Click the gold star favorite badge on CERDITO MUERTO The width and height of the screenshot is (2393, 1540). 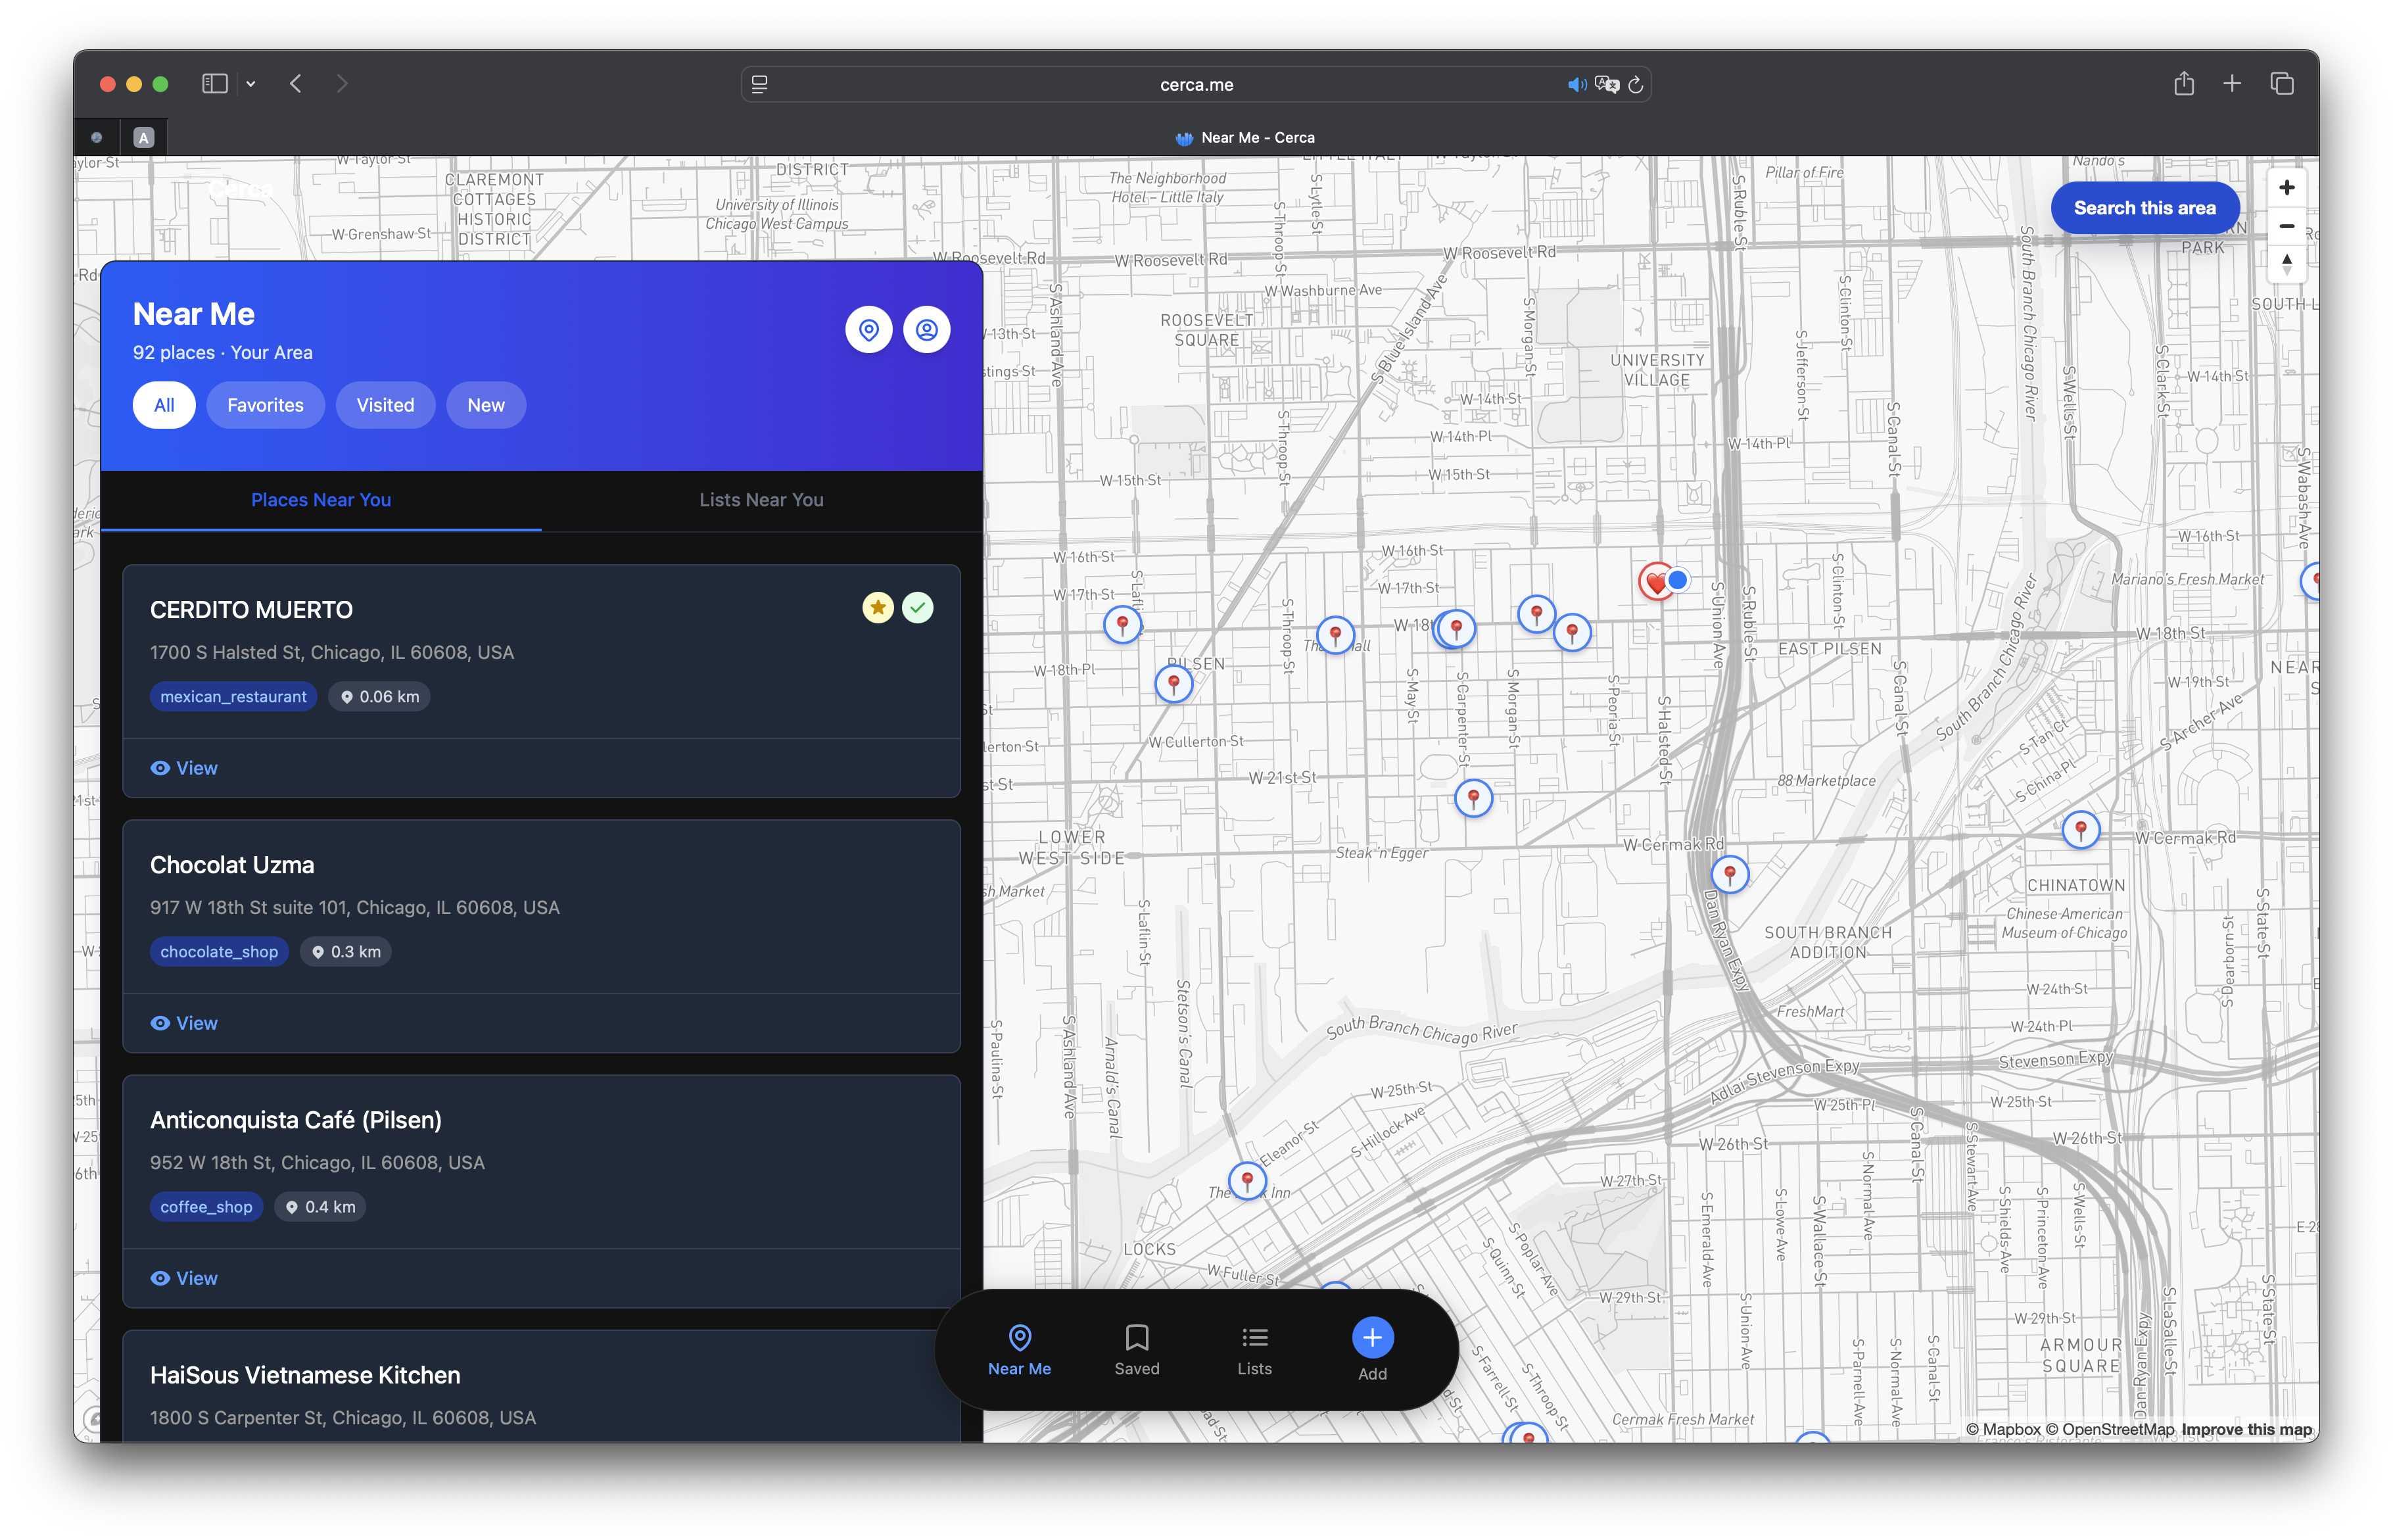point(878,607)
